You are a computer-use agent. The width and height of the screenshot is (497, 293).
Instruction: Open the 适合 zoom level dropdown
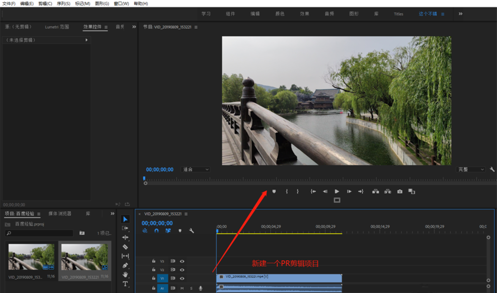click(196, 169)
